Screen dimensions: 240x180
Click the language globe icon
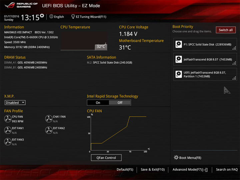[x=51, y=16]
